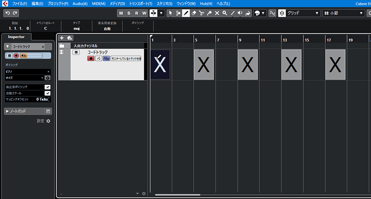The width and height of the screenshot is (371, 199).
Task: Open the プロジェクト(P) menu
Action: (58, 4)
